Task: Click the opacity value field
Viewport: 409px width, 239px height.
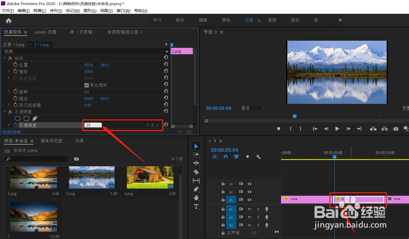Action: [x=93, y=125]
